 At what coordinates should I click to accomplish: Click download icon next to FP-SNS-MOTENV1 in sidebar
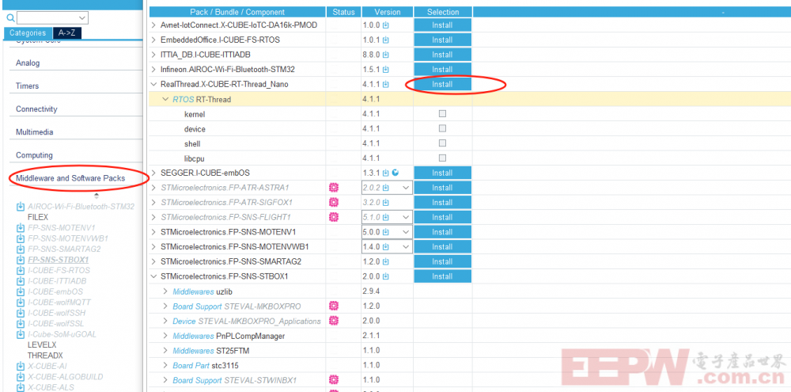[21, 228]
